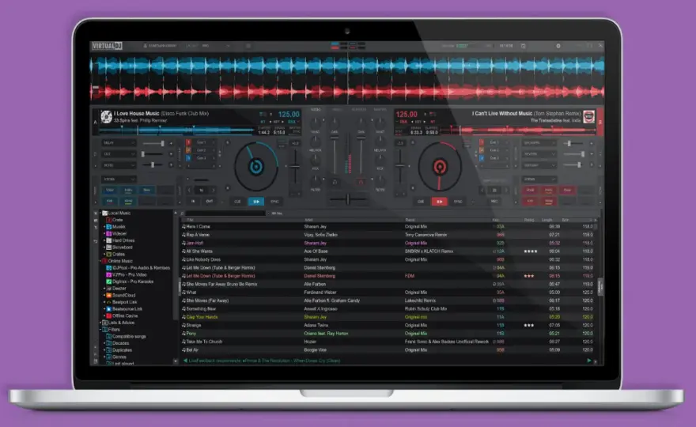
Task: Open the Videoer folder icon
Action: (x=109, y=233)
